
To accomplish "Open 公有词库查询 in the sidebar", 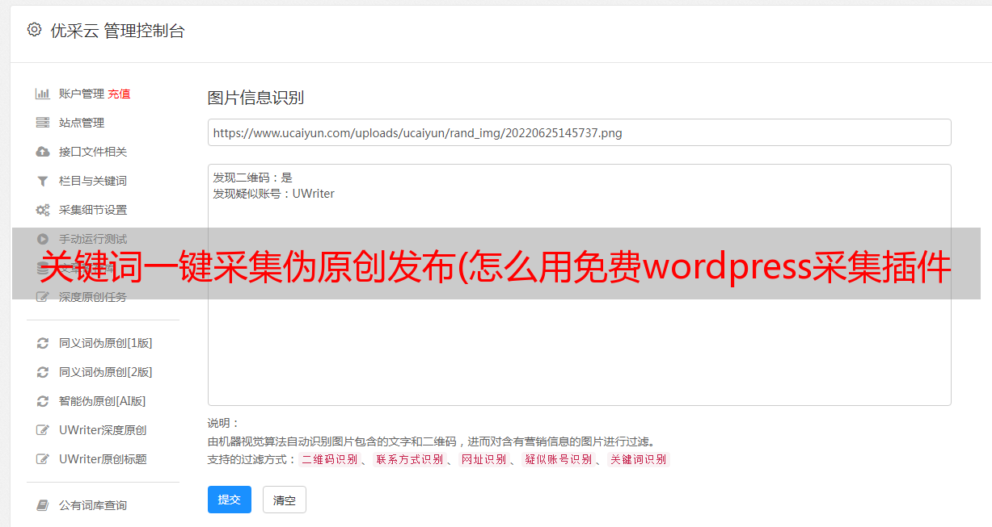I will point(93,505).
